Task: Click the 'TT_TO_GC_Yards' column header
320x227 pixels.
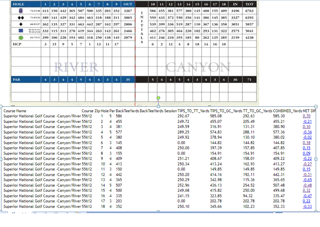Action: [258, 111]
